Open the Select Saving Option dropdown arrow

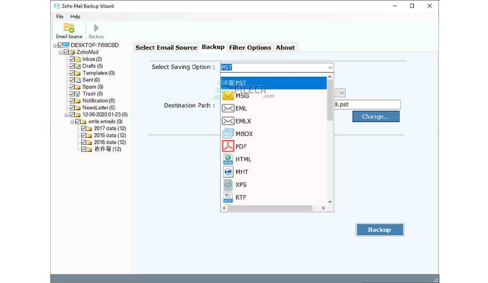pyautogui.click(x=330, y=68)
